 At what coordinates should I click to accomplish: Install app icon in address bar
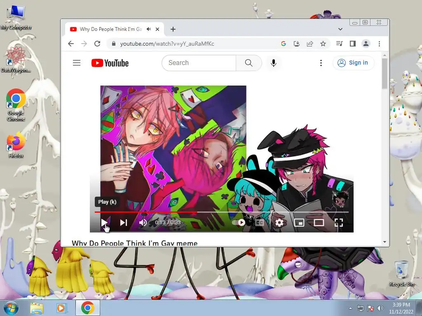(x=297, y=44)
